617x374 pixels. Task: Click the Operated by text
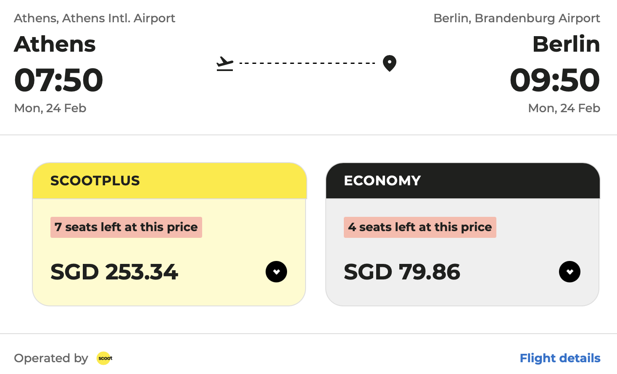click(51, 358)
